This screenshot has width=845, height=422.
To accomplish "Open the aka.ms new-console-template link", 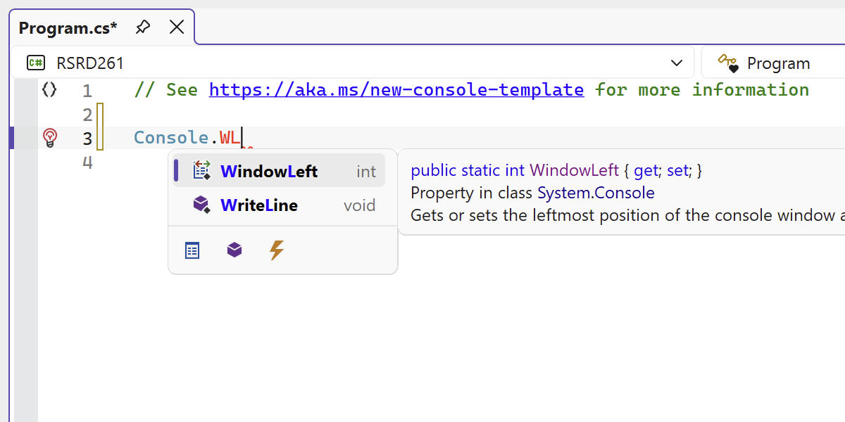I will pos(396,90).
